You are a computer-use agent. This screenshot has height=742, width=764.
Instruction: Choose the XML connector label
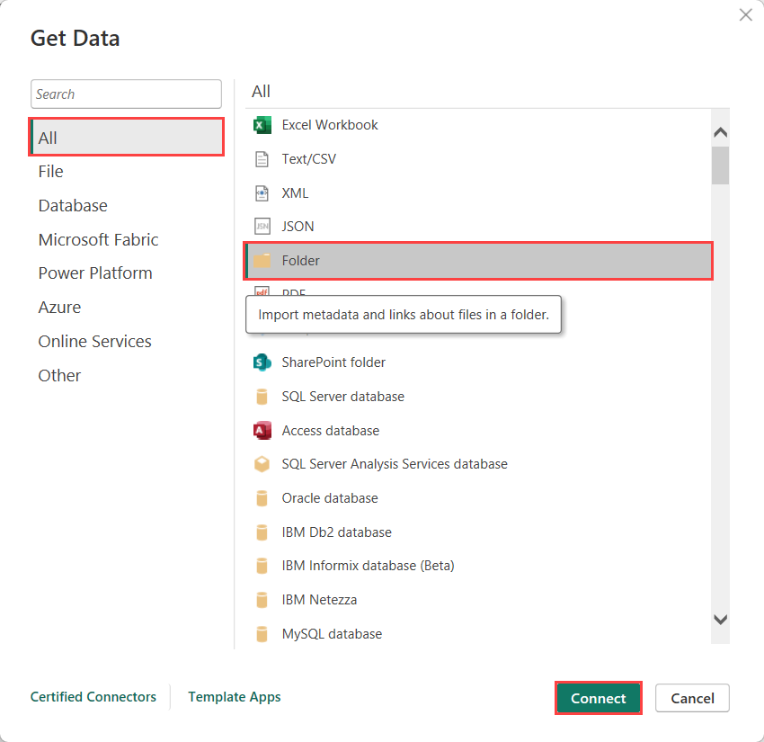point(296,193)
